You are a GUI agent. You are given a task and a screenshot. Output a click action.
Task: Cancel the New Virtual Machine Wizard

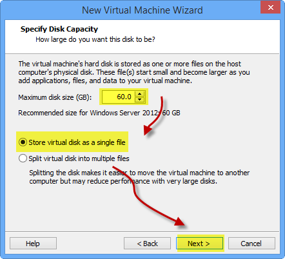pyautogui.click(x=251, y=244)
